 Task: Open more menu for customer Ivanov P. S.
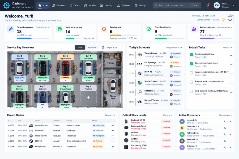(230, 121)
